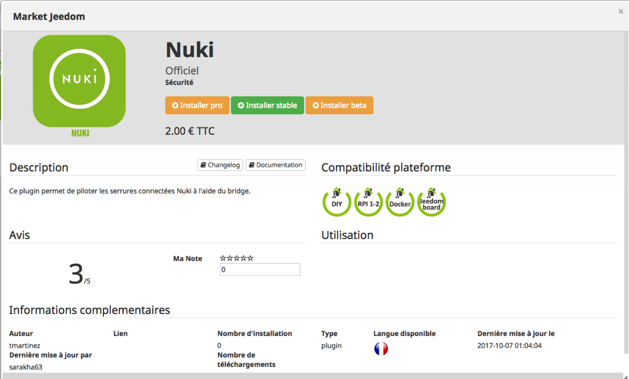Click the green NUKI caption under logo

tap(80, 133)
